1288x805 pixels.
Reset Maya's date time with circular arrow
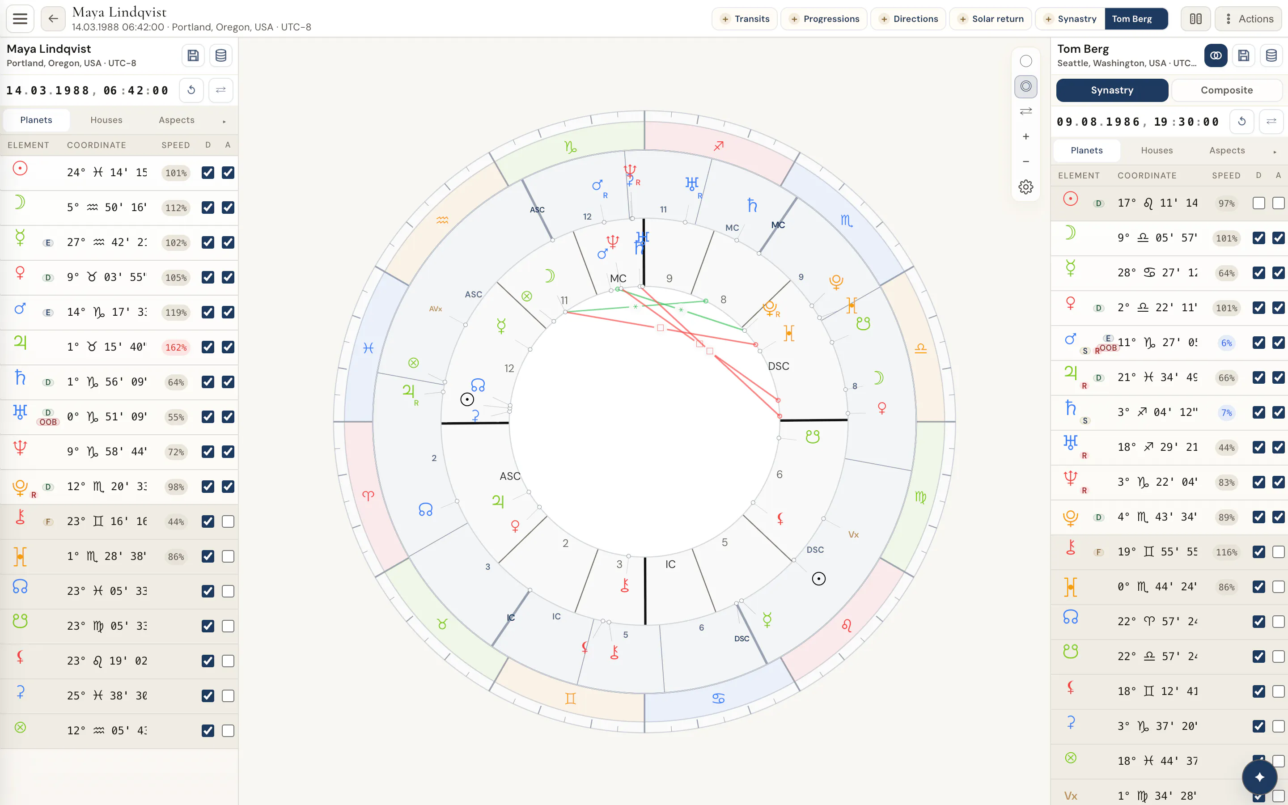191,90
